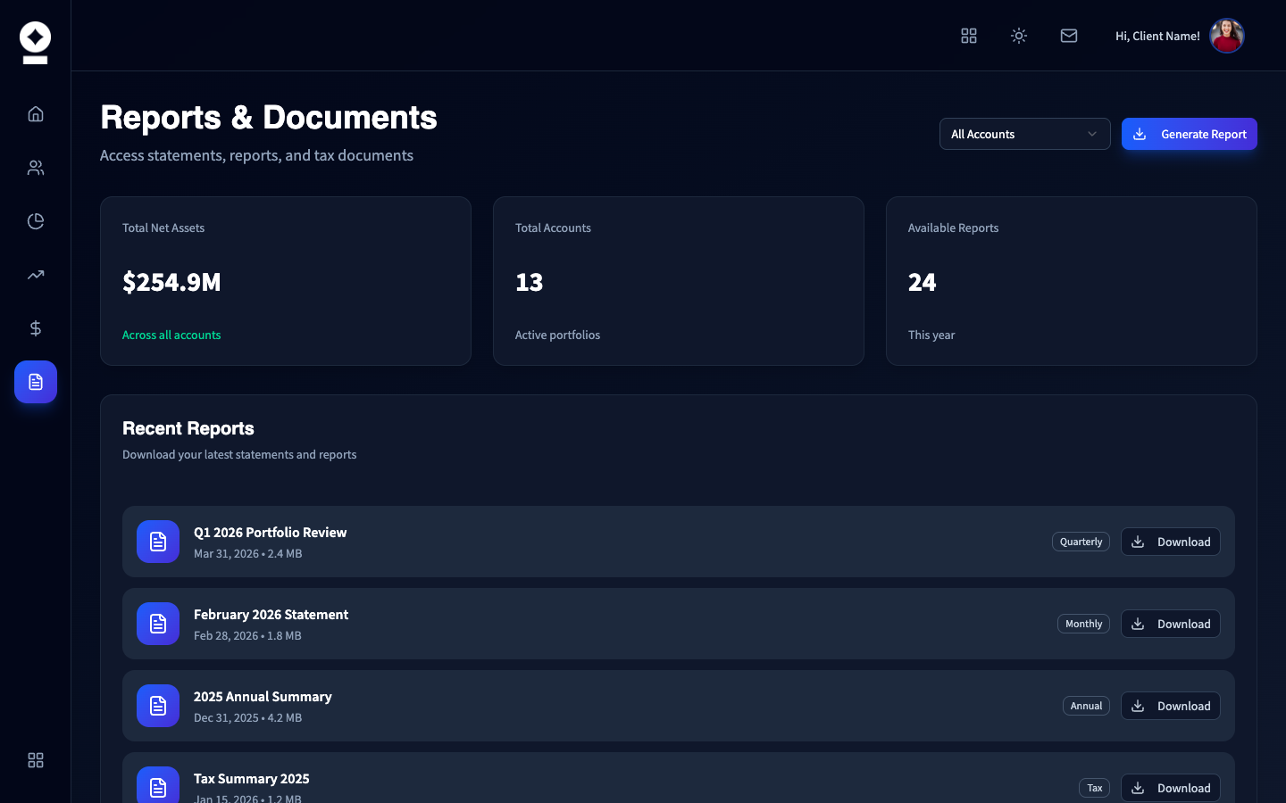Open the All Accounts dropdown
Screen dimensions: 1286x803
1024,134
